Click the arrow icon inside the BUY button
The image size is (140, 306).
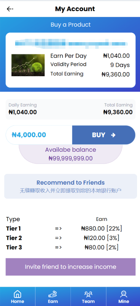pos(113,135)
